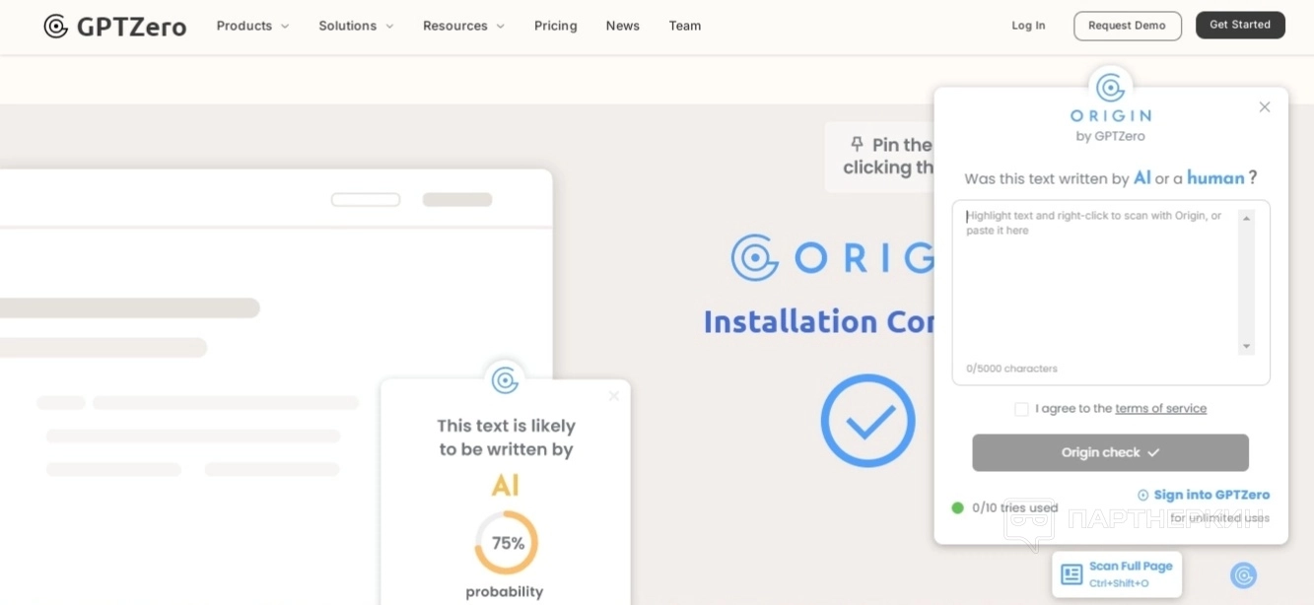The height and width of the screenshot is (605, 1314).
Task: Click the Origin icon on result card
Action: pyautogui.click(x=506, y=380)
